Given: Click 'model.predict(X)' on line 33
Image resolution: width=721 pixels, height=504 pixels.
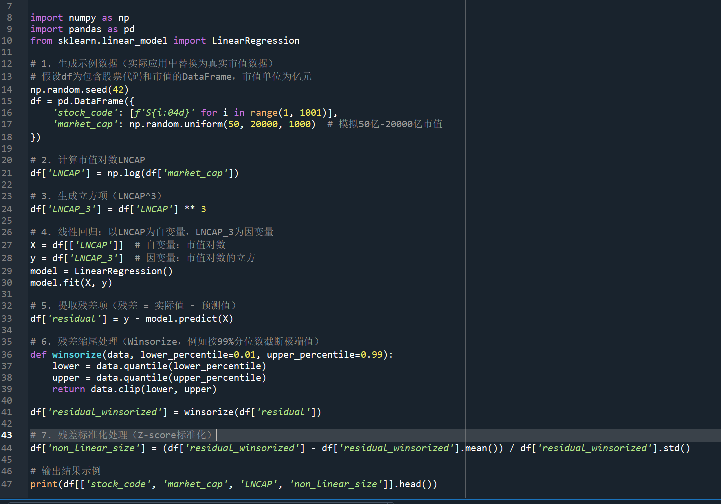Looking at the screenshot, I should 190,319.
